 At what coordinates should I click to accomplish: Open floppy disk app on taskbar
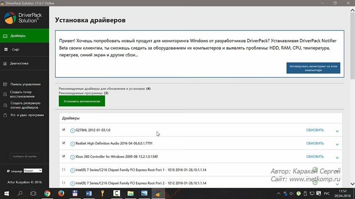(75, 193)
